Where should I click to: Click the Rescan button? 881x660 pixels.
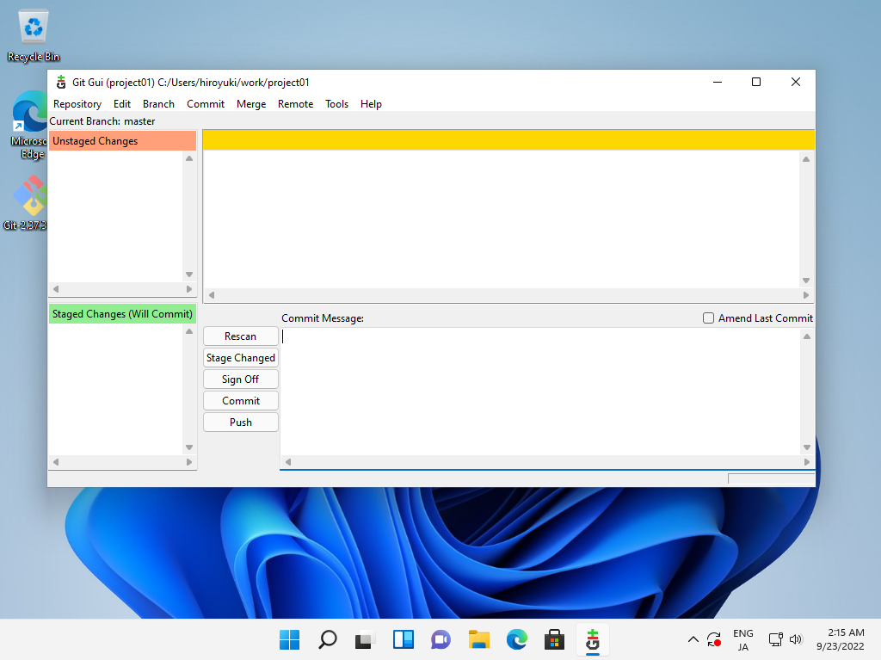(240, 336)
